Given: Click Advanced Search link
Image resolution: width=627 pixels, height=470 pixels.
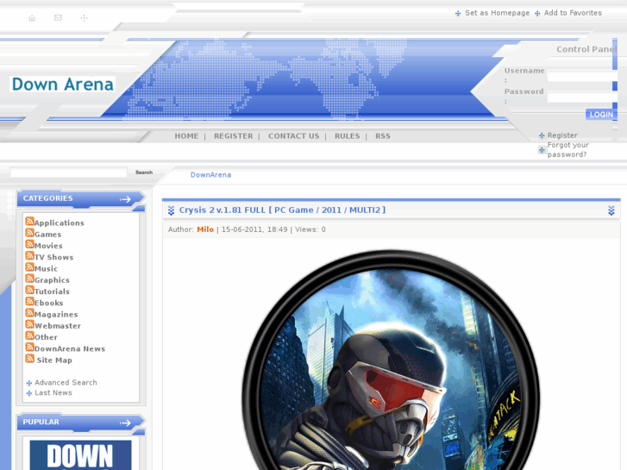Looking at the screenshot, I should click(66, 382).
